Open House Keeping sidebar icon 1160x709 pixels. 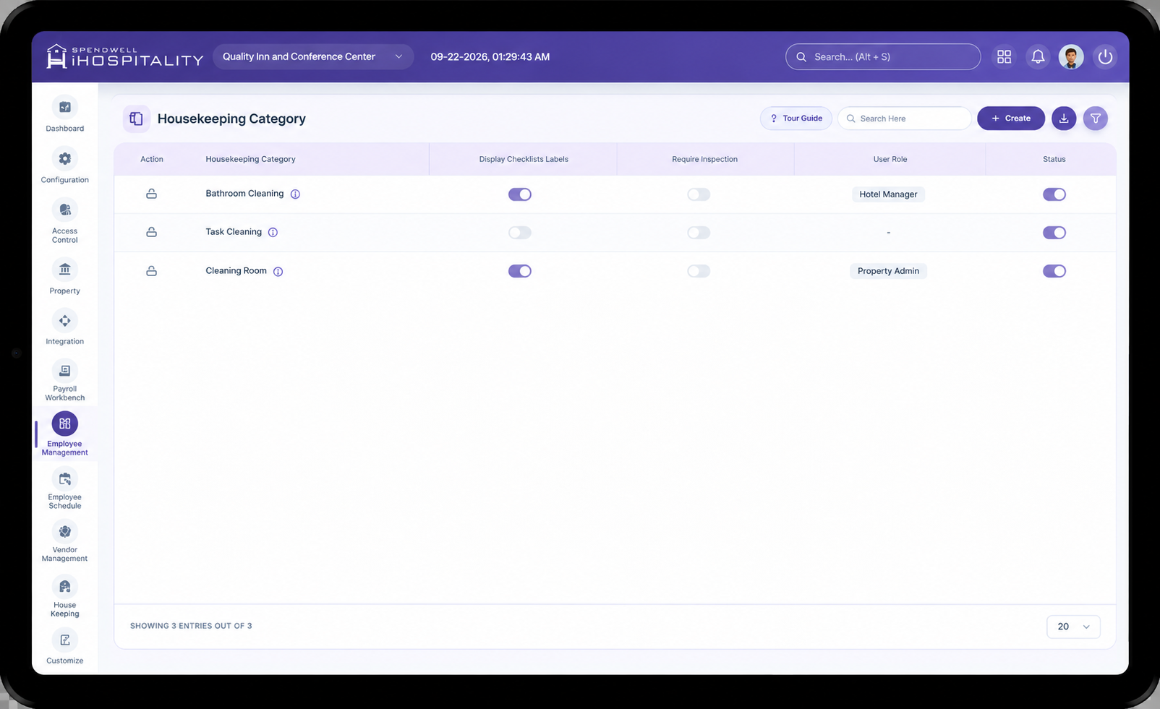coord(64,586)
